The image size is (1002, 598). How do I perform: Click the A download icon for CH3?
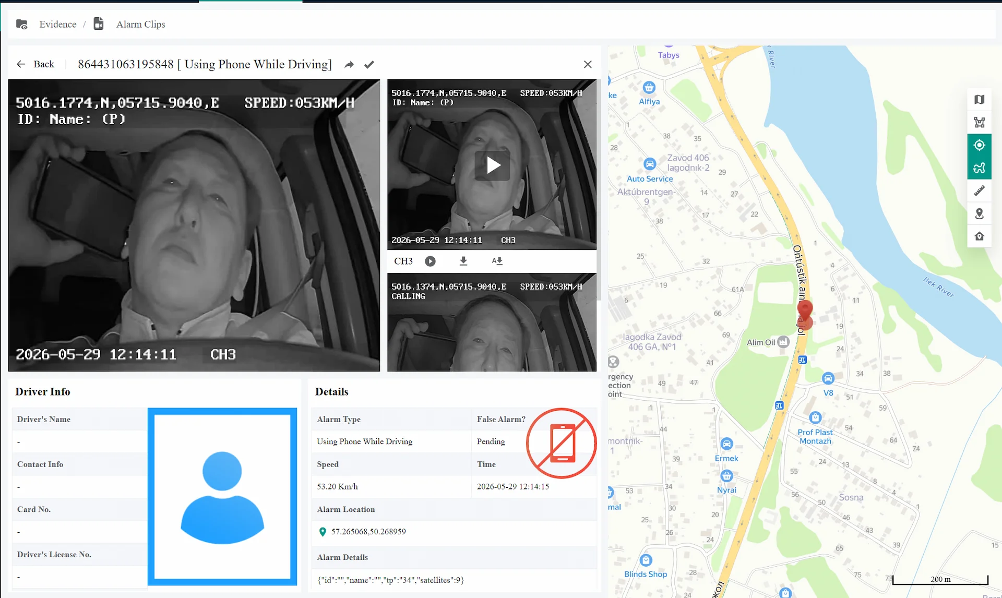pos(497,261)
